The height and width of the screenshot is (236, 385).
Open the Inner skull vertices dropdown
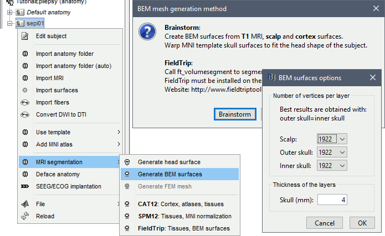(x=332, y=165)
